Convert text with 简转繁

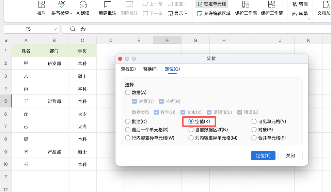pos(300,14)
